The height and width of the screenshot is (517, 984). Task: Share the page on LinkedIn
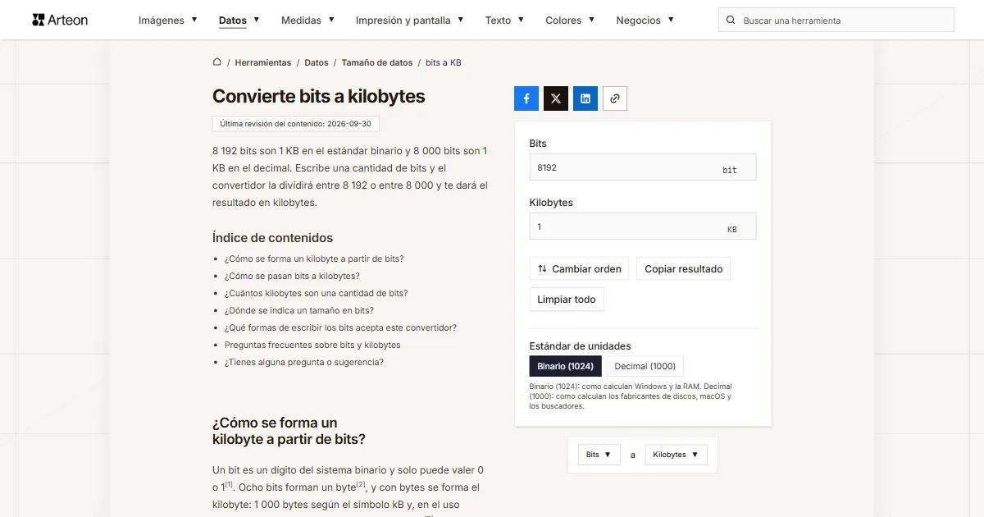(585, 98)
